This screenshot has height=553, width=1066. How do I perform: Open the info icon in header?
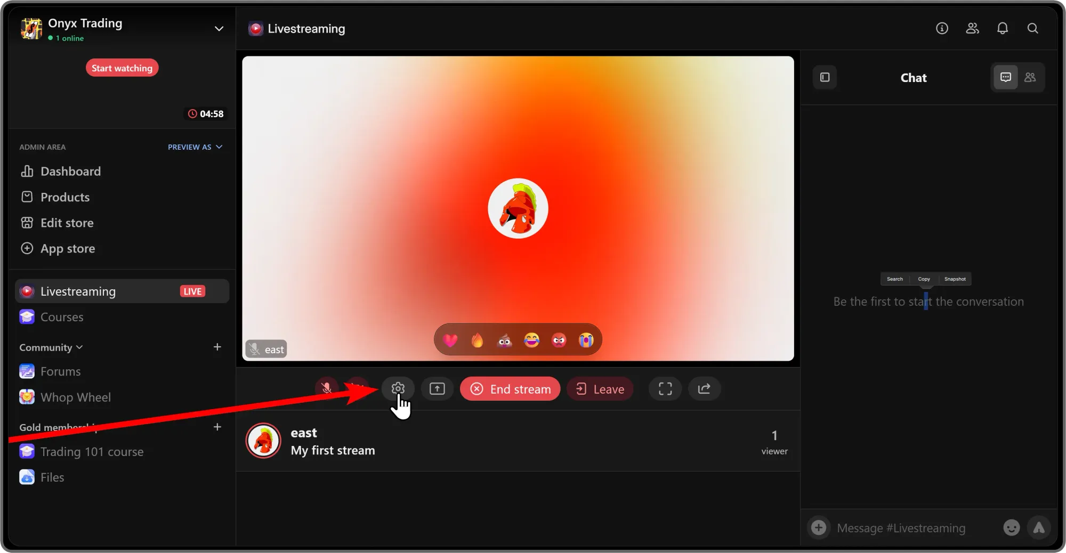coord(942,28)
